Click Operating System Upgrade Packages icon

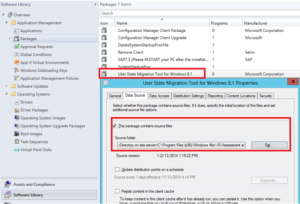click(17, 126)
